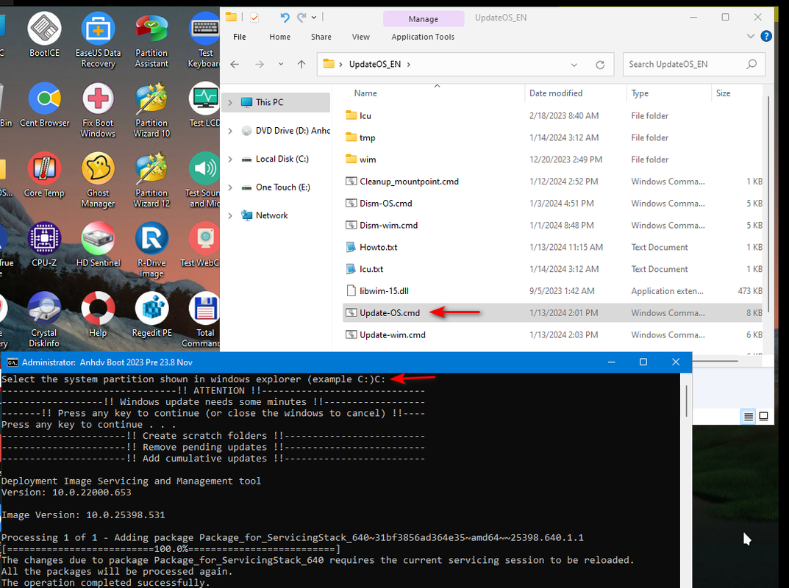The width and height of the screenshot is (789, 588).
Task: Open Cent Browser shortcut
Action: click(44, 105)
